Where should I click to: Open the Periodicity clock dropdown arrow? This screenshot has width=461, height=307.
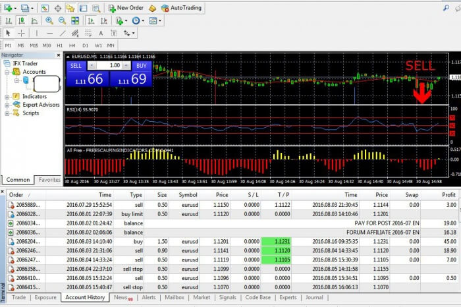pos(144,20)
